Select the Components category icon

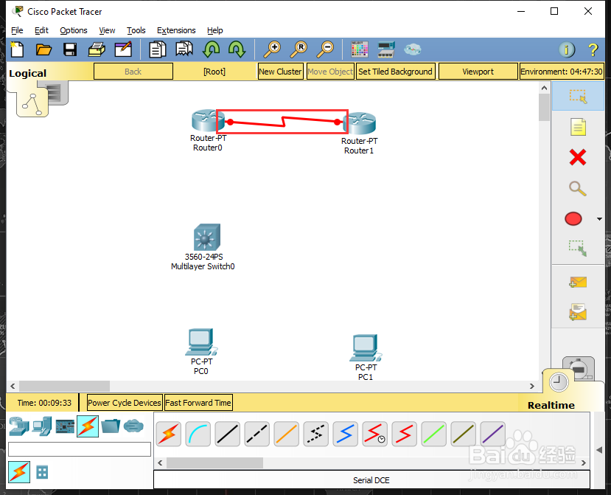(65, 426)
